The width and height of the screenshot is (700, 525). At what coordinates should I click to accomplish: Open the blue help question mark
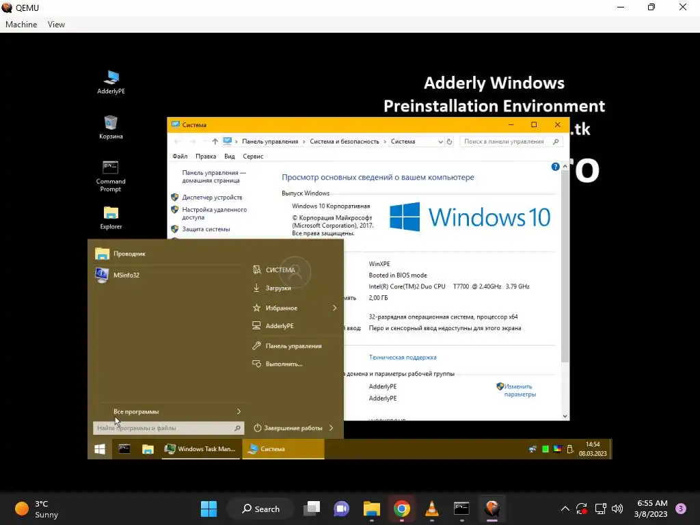(x=555, y=167)
